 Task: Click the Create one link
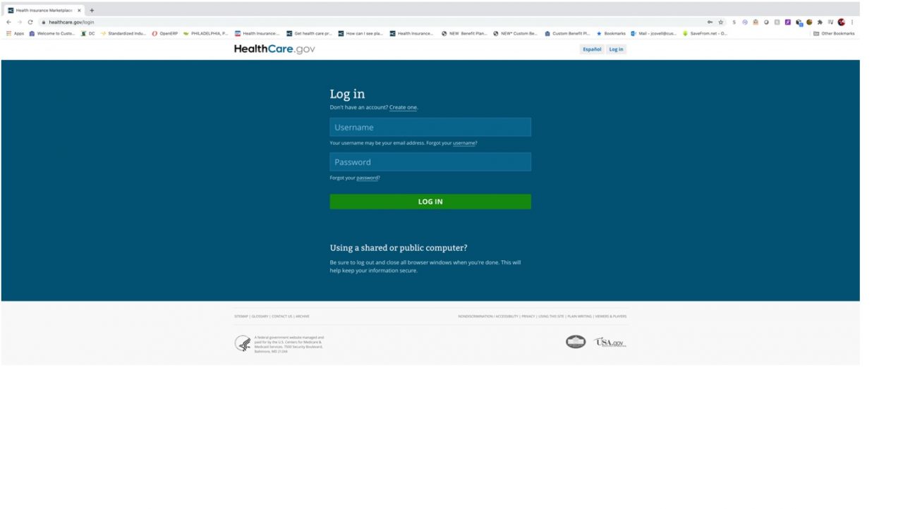tap(402, 107)
